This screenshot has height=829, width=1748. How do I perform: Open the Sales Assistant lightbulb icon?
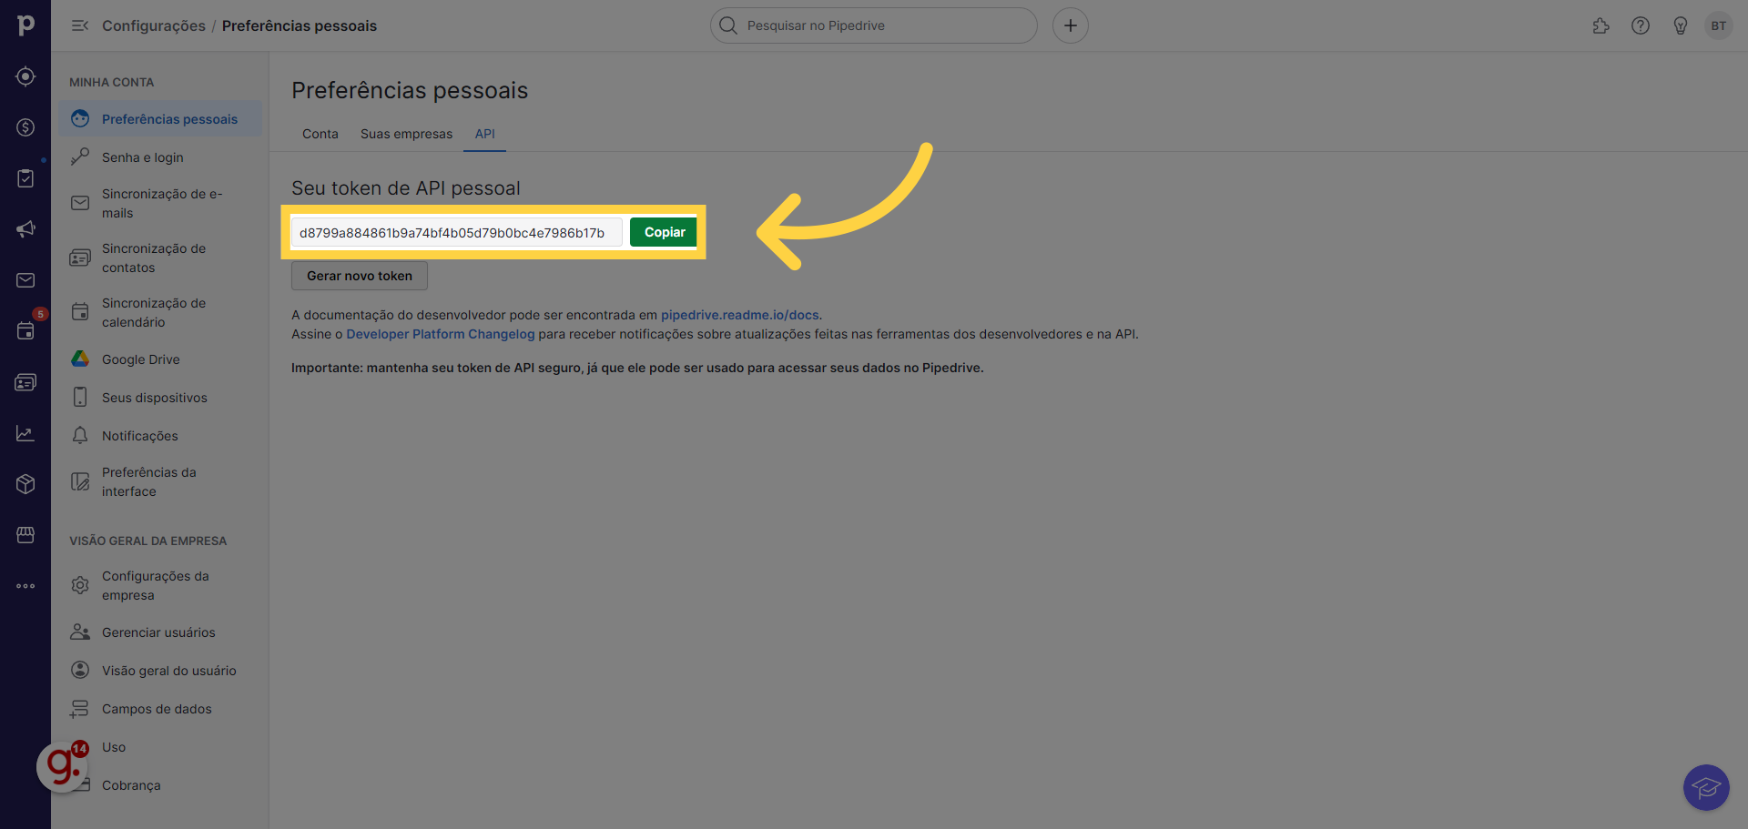pos(1681,25)
